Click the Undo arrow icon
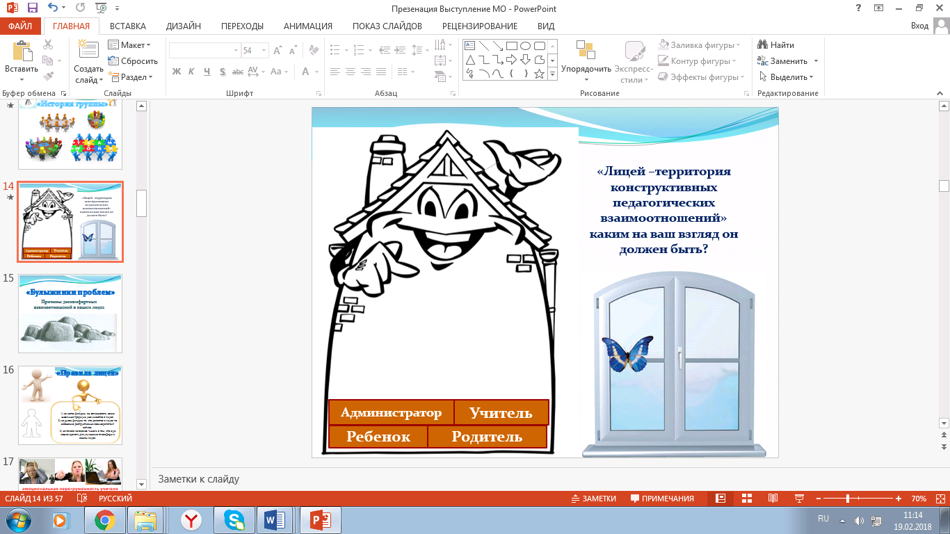The width and height of the screenshot is (950, 534). (54, 9)
